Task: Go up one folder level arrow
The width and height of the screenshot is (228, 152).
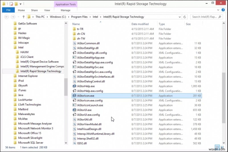Action: click(24, 17)
